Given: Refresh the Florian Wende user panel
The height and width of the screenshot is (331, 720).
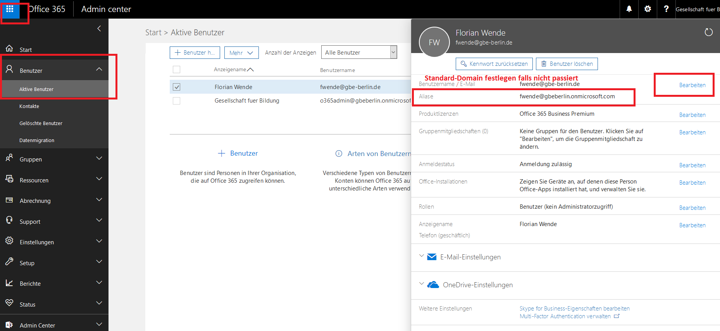Looking at the screenshot, I should (708, 32).
